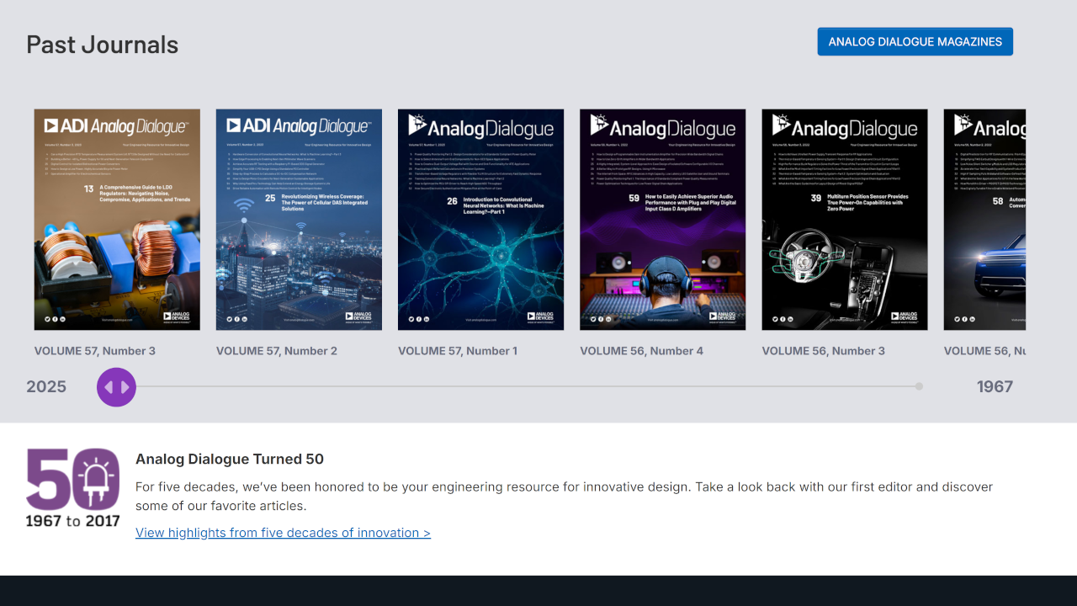This screenshot has height=606, width=1077.
Task: Click the VOLUME 57, Number 1 label
Action: pyautogui.click(x=458, y=351)
